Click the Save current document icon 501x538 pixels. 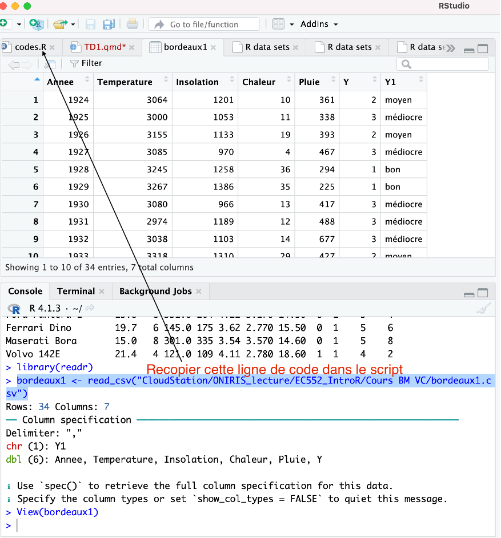coord(90,25)
